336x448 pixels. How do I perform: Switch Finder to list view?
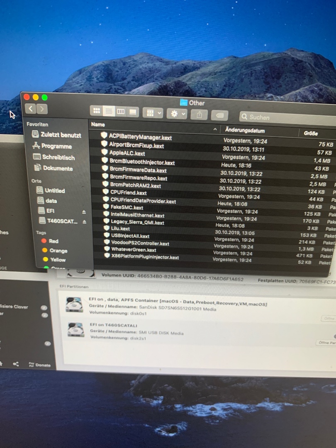[109, 111]
